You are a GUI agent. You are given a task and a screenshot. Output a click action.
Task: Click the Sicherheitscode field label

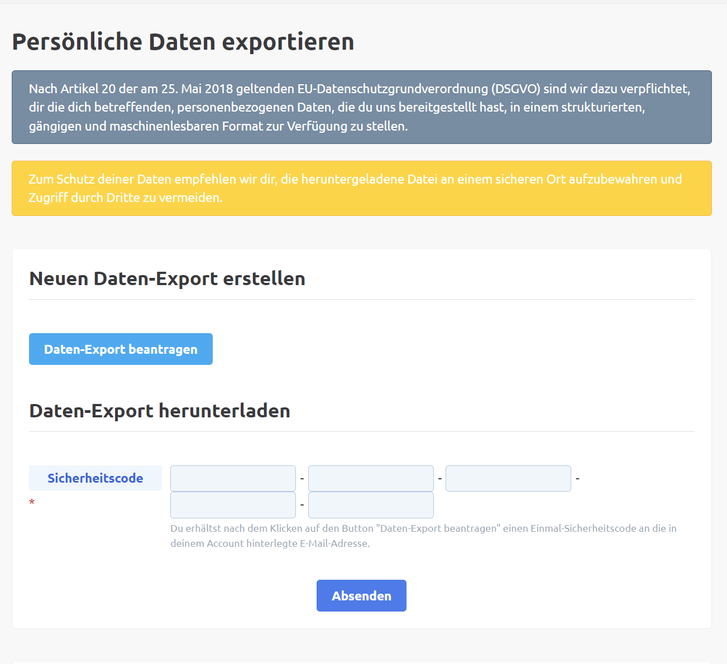[x=95, y=478]
